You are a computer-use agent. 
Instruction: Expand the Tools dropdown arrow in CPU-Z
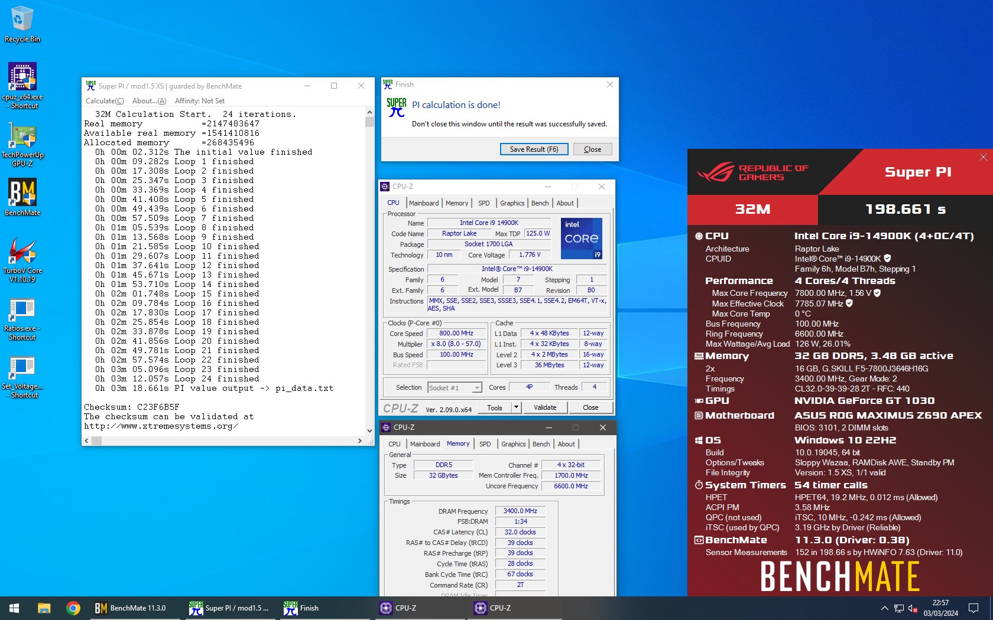516,407
